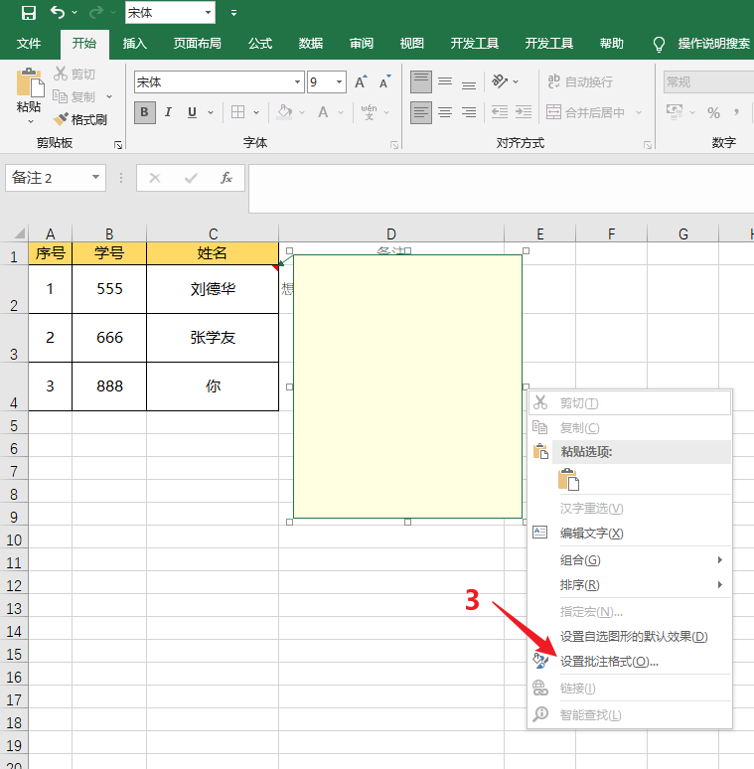Click the Select All corner triangle
The width and height of the screenshot is (754, 769).
(x=19, y=232)
